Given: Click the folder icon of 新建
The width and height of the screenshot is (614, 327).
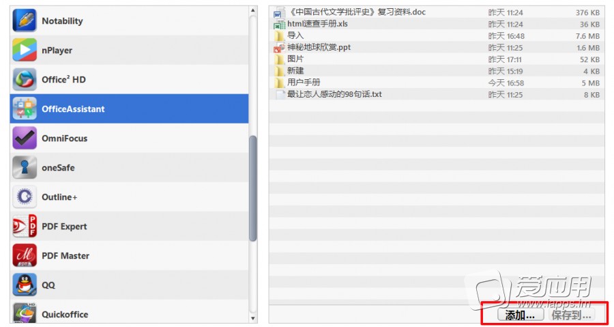Looking at the screenshot, I should coord(279,71).
